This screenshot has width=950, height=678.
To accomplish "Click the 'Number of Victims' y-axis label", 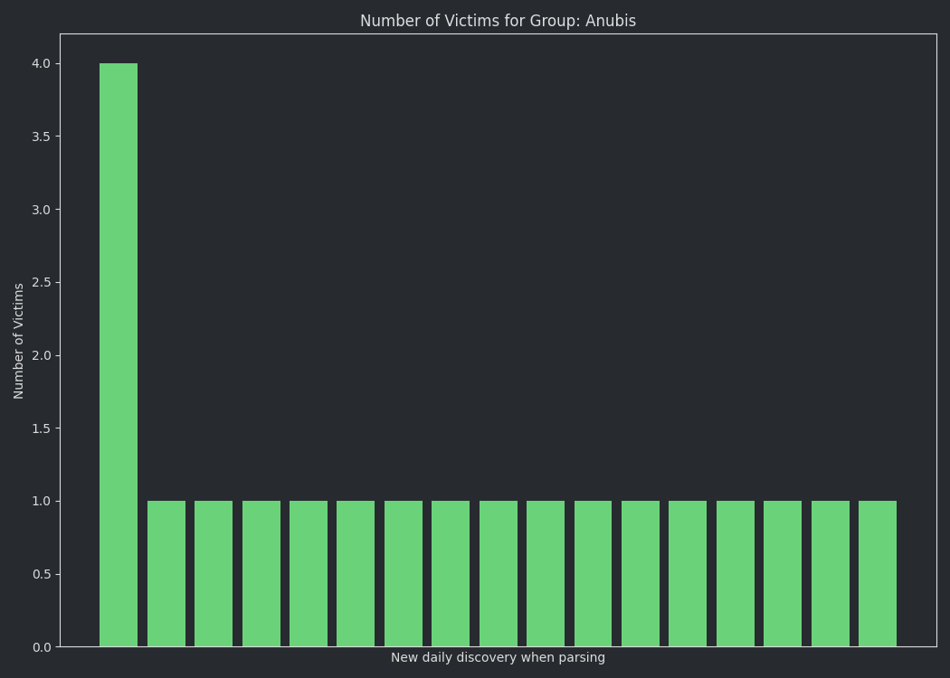I will pos(19,341).
